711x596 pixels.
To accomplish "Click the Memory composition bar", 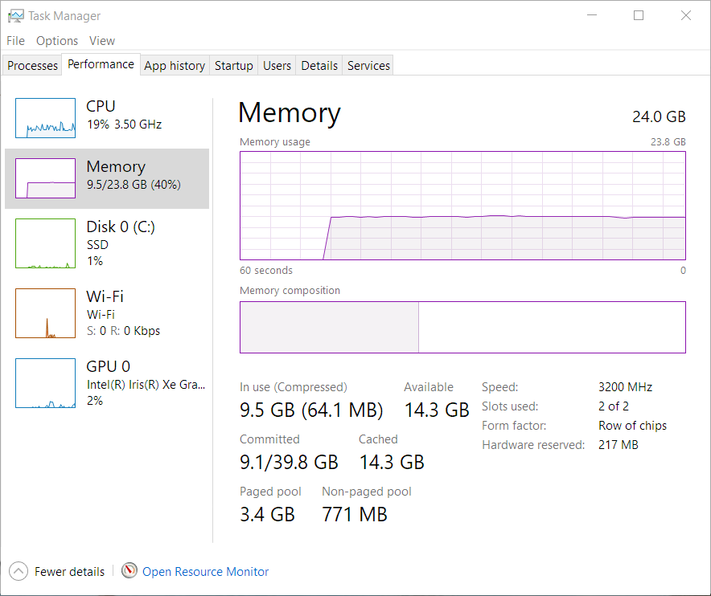I will [x=462, y=327].
